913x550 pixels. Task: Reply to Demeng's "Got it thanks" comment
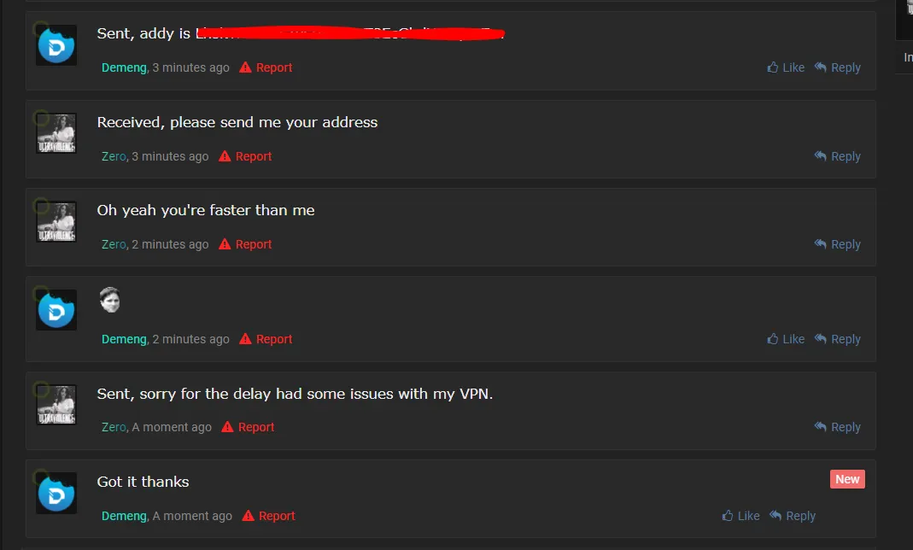click(x=793, y=516)
